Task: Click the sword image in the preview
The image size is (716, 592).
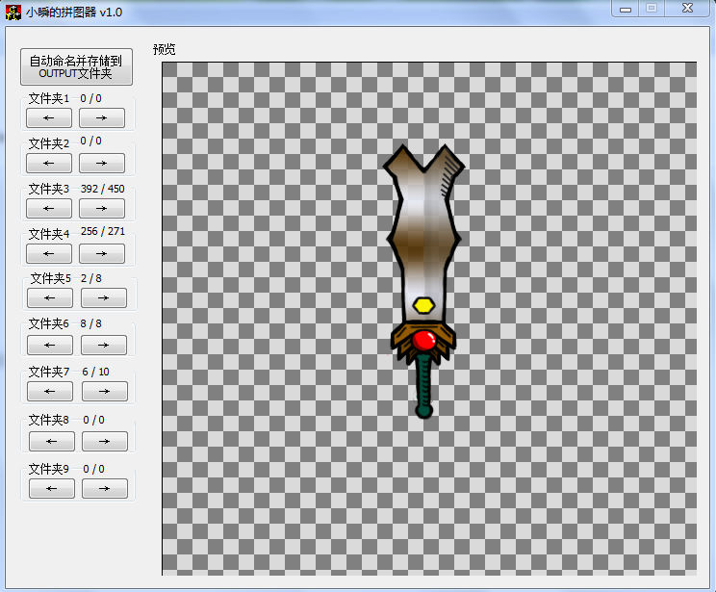Action: click(x=424, y=281)
